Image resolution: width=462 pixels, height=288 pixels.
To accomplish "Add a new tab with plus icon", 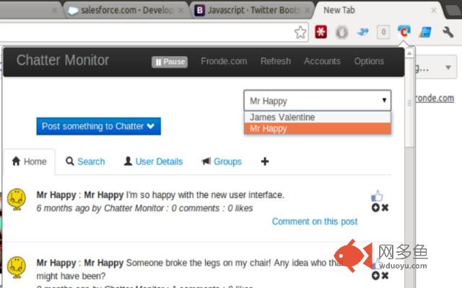I will pos(265,161).
